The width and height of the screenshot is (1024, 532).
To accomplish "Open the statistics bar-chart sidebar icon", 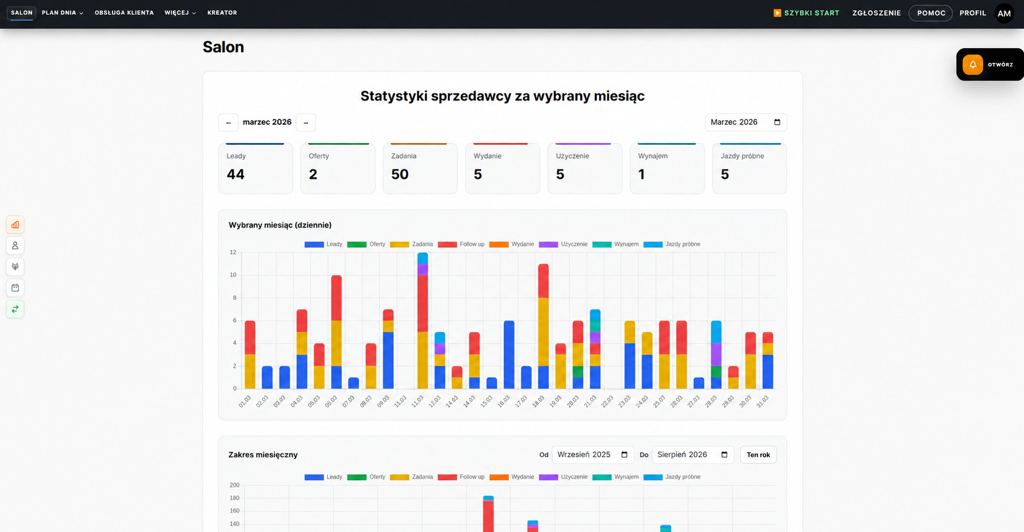I will (x=15, y=225).
